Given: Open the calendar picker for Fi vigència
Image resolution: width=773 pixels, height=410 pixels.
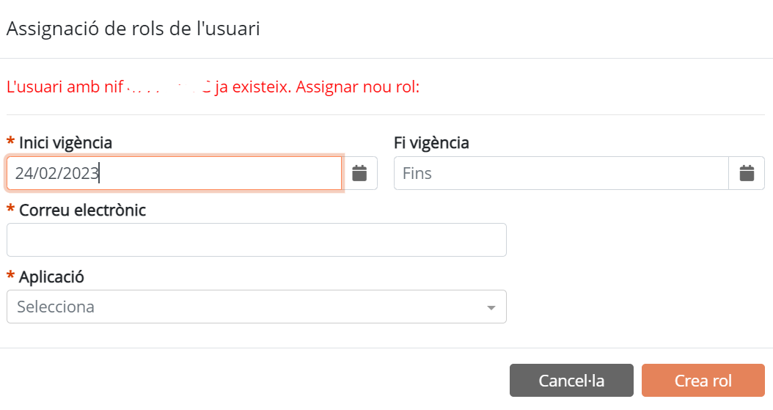Looking at the screenshot, I should (747, 173).
